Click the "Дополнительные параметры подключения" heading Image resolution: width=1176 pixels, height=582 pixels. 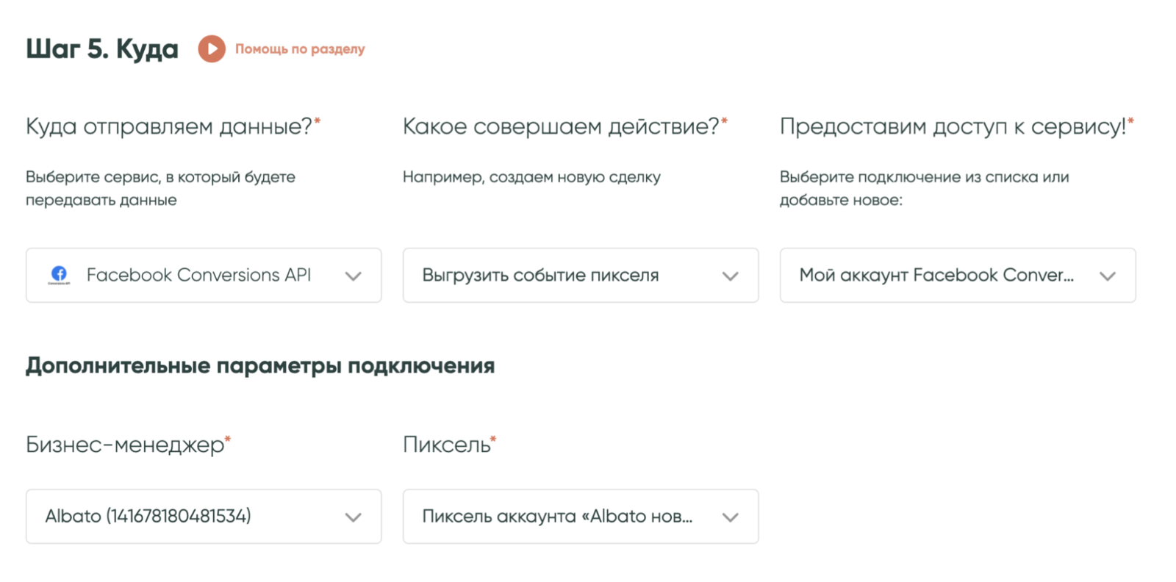coord(260,365)
